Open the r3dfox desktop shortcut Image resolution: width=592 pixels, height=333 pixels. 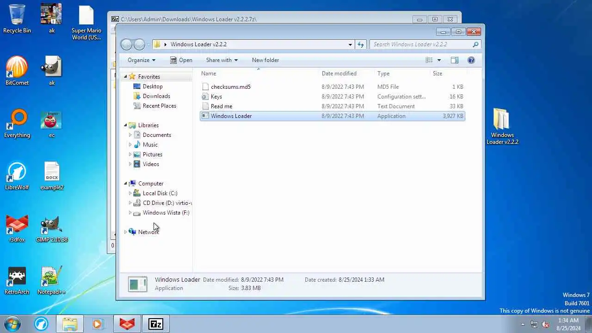(x=17, y=228)
